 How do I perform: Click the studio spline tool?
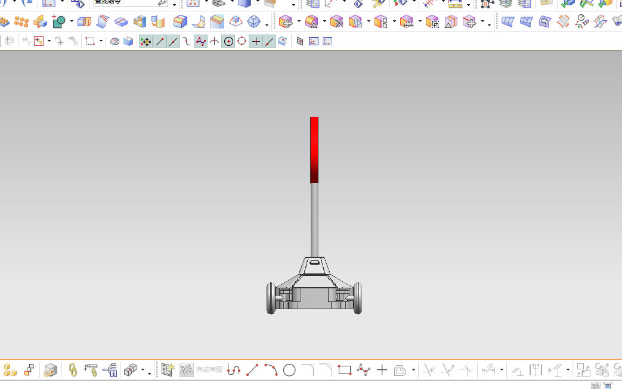(363, 370)
